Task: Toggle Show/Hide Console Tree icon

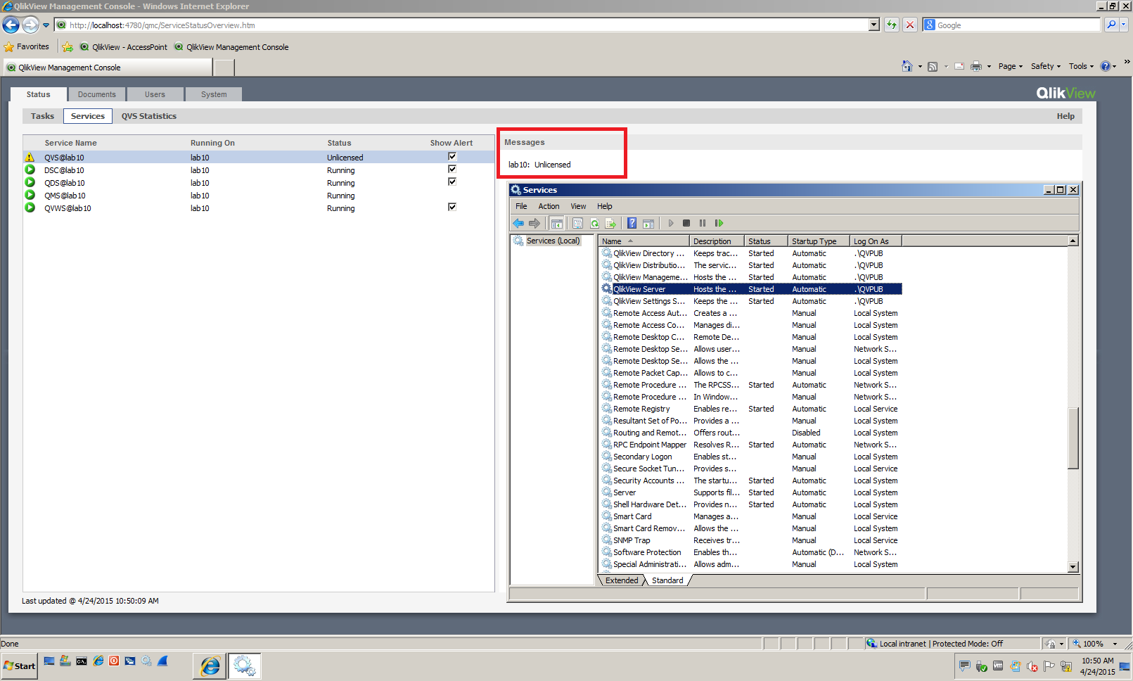Action: (557, 224)
